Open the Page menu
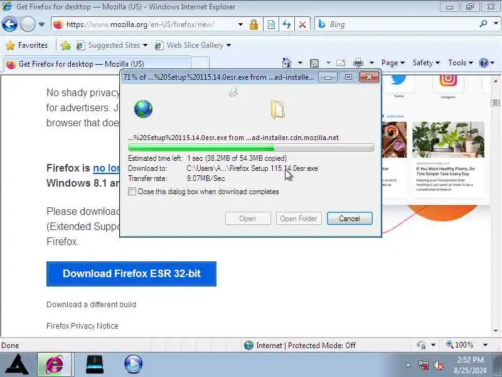This screenshot has width=502, height=377. click(x=393, y=63)
